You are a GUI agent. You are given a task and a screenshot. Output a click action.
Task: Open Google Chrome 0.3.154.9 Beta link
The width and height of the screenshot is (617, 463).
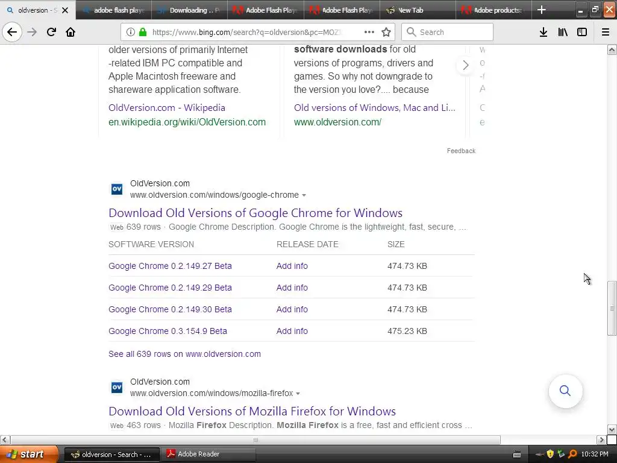[168, 331]
